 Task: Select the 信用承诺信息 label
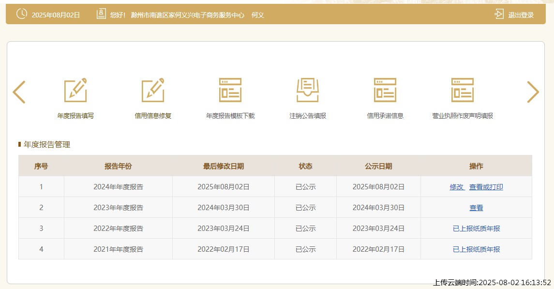pos(385,116)
